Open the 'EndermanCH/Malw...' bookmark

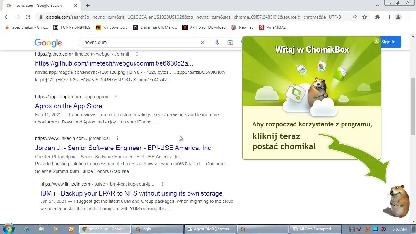point(155,27)
